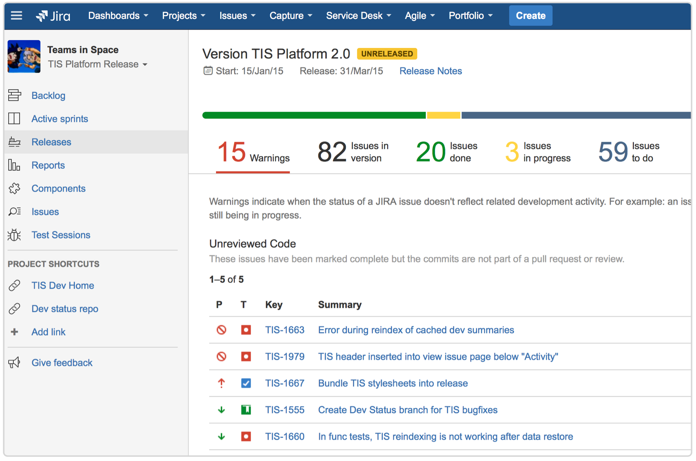
Task: Open Reports via the bar chart icon
Action: pos(14,165)
